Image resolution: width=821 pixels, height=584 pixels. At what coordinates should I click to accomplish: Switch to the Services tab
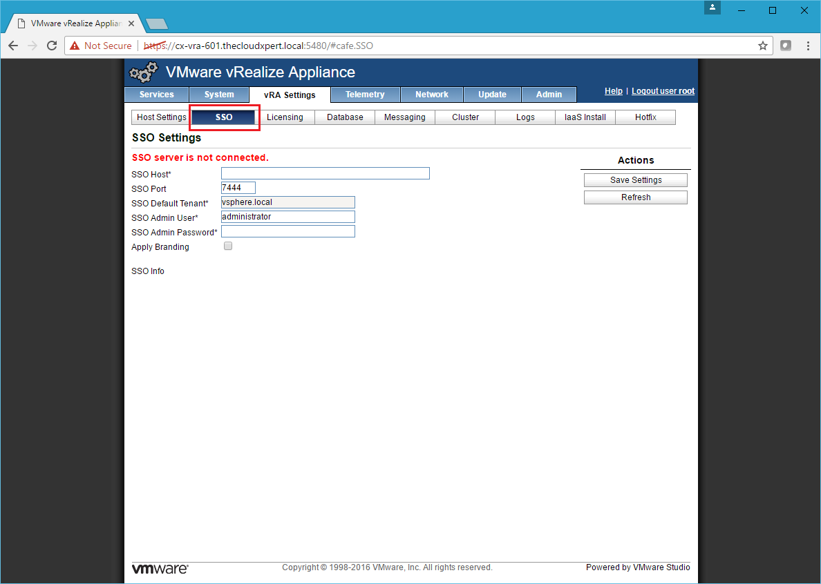tap(156, 95)
